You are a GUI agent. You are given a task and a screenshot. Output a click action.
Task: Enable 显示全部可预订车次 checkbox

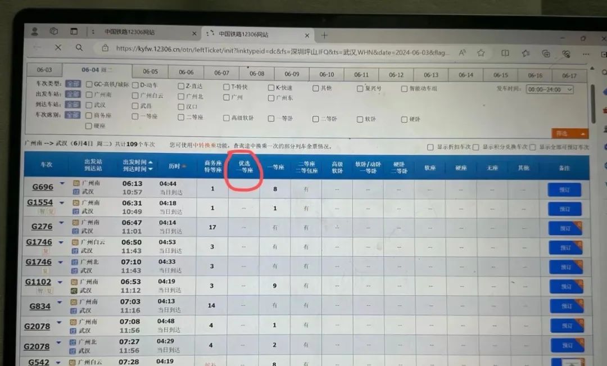tap(532, 147)
